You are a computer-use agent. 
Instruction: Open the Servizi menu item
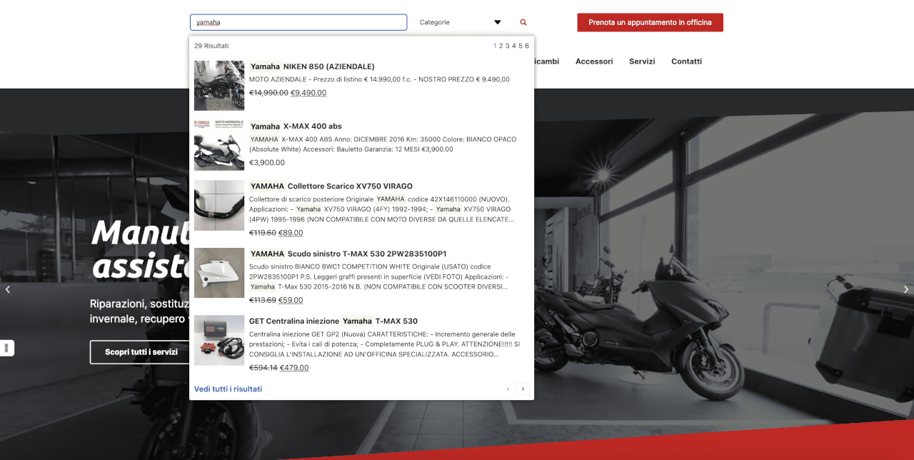[642, 61]
